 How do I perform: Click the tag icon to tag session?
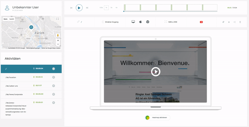223,22
